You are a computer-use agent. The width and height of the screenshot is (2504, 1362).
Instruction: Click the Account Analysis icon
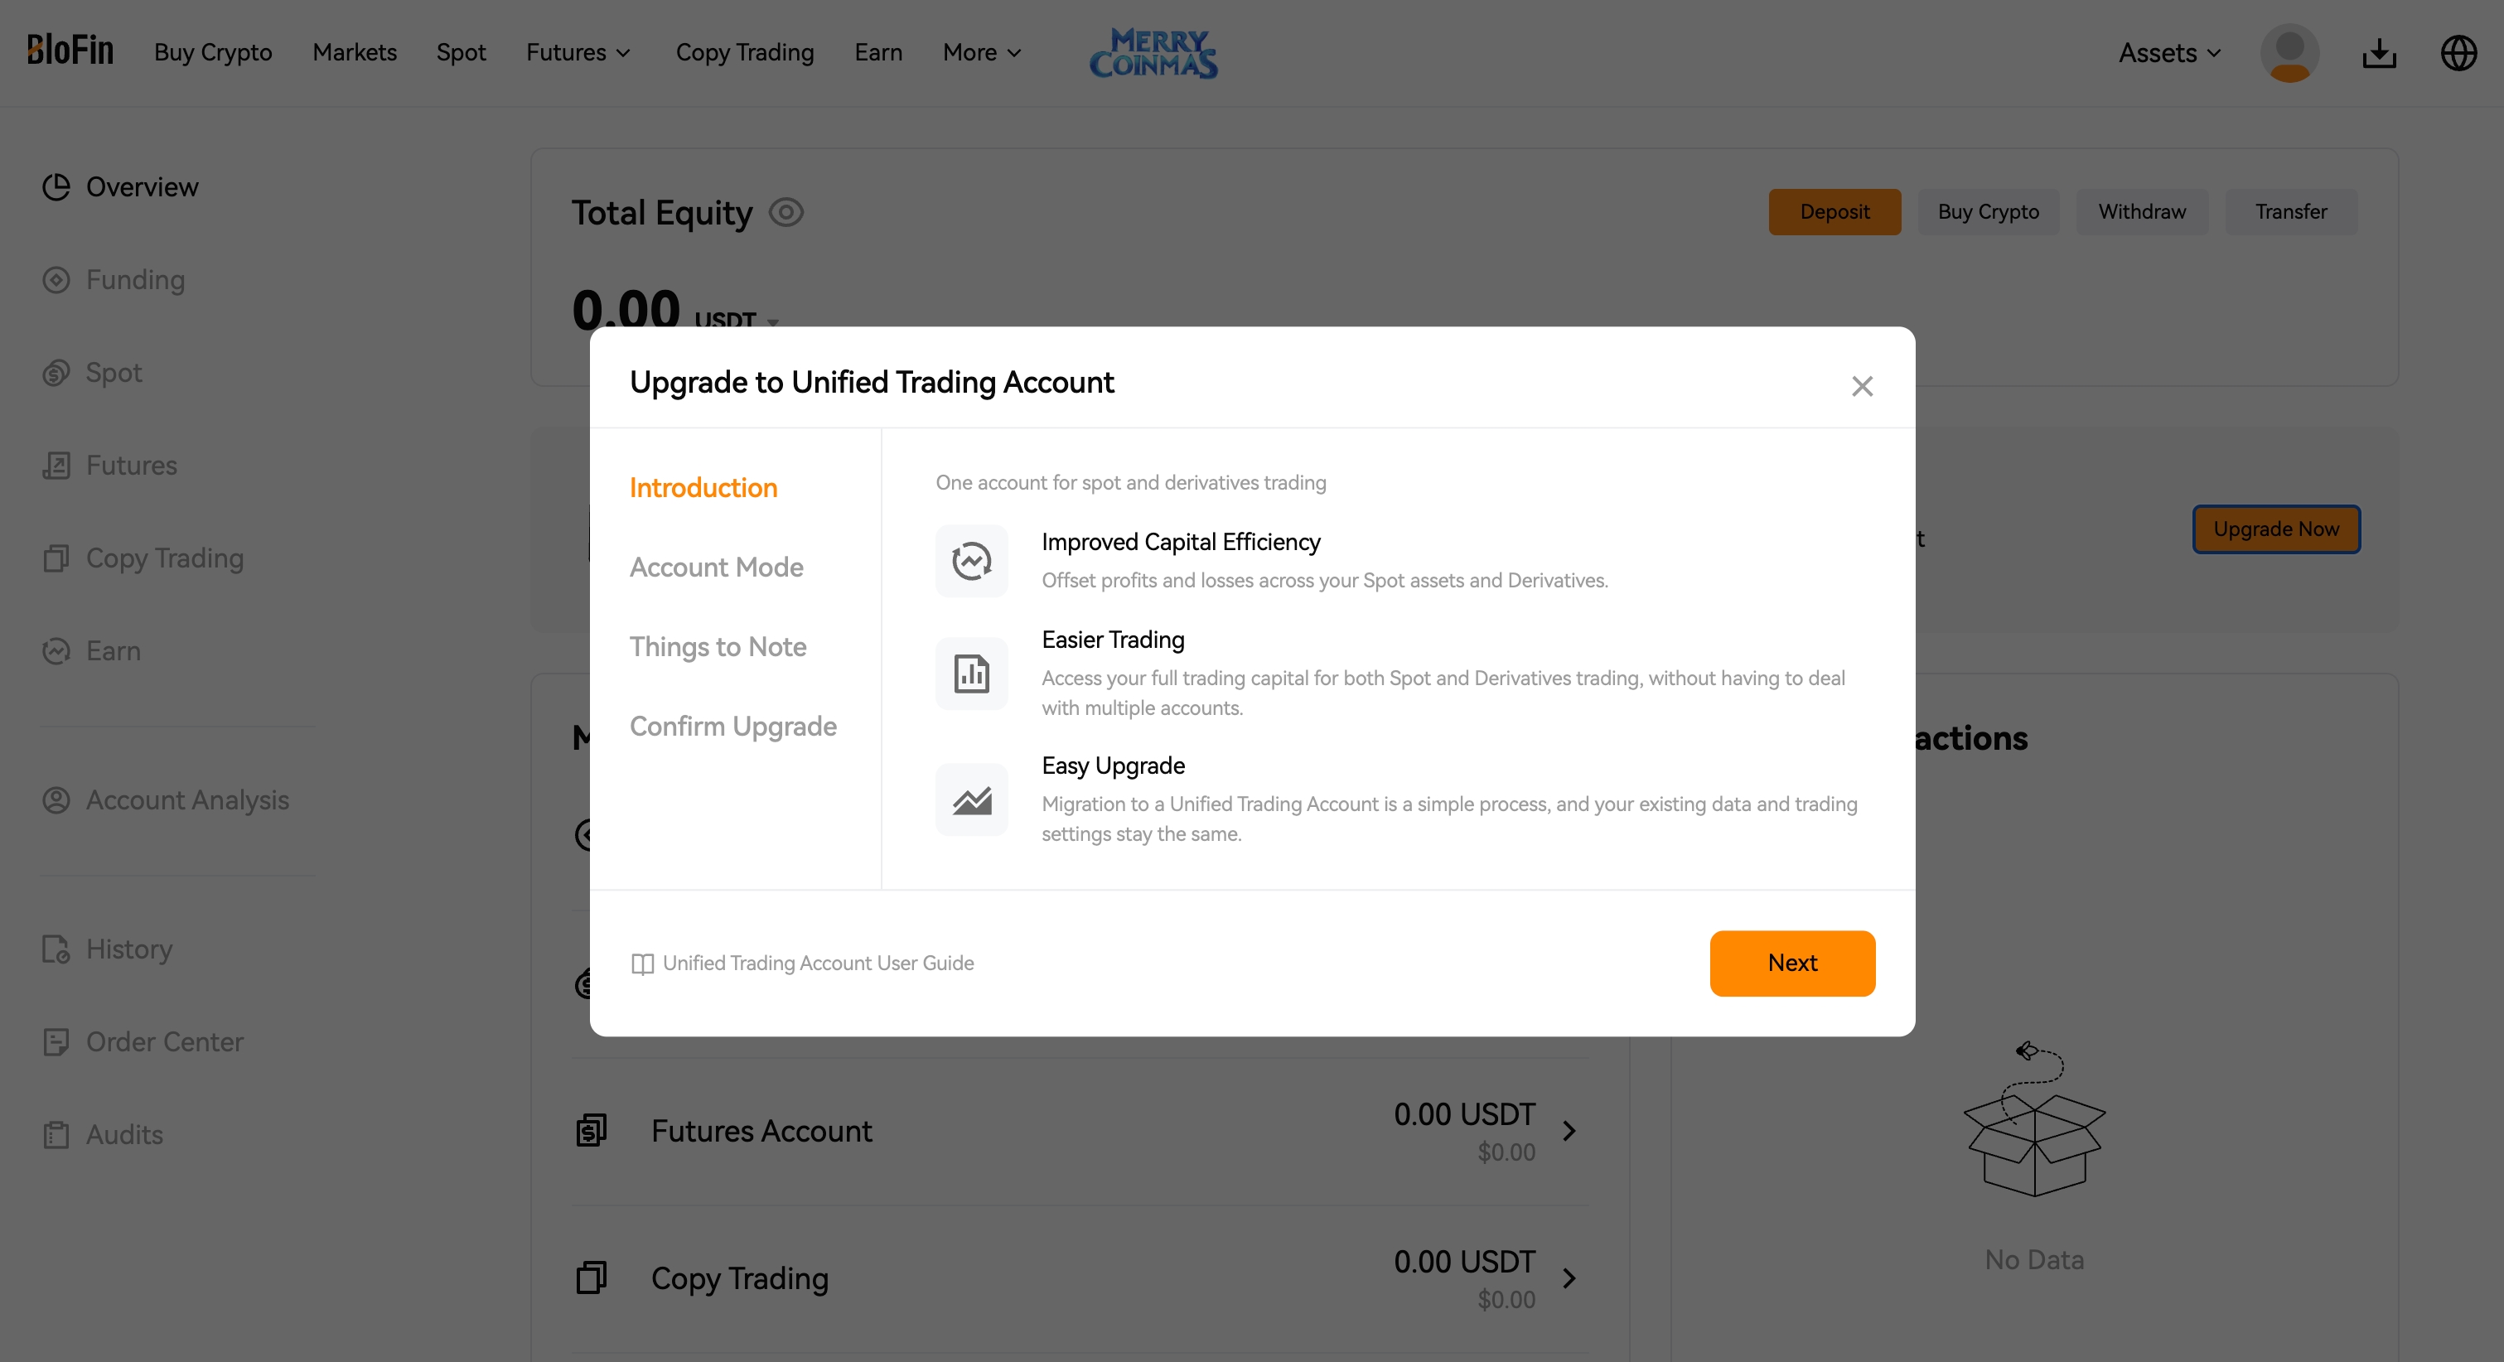[x=56, y=800]
